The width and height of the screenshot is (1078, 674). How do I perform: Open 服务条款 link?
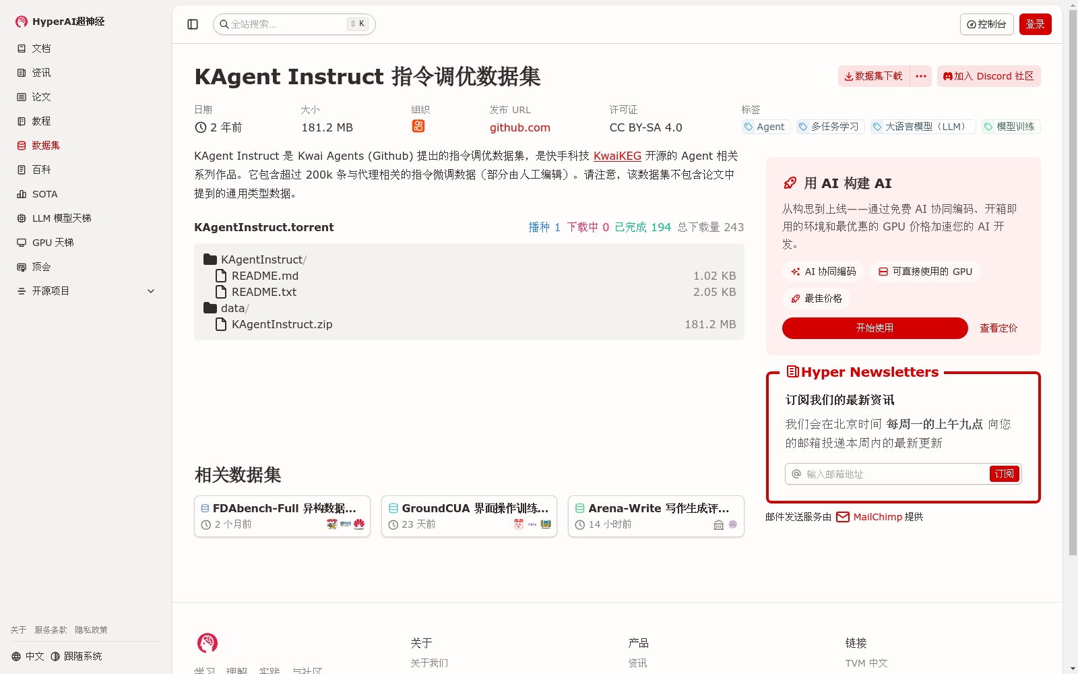pos(51,630)
